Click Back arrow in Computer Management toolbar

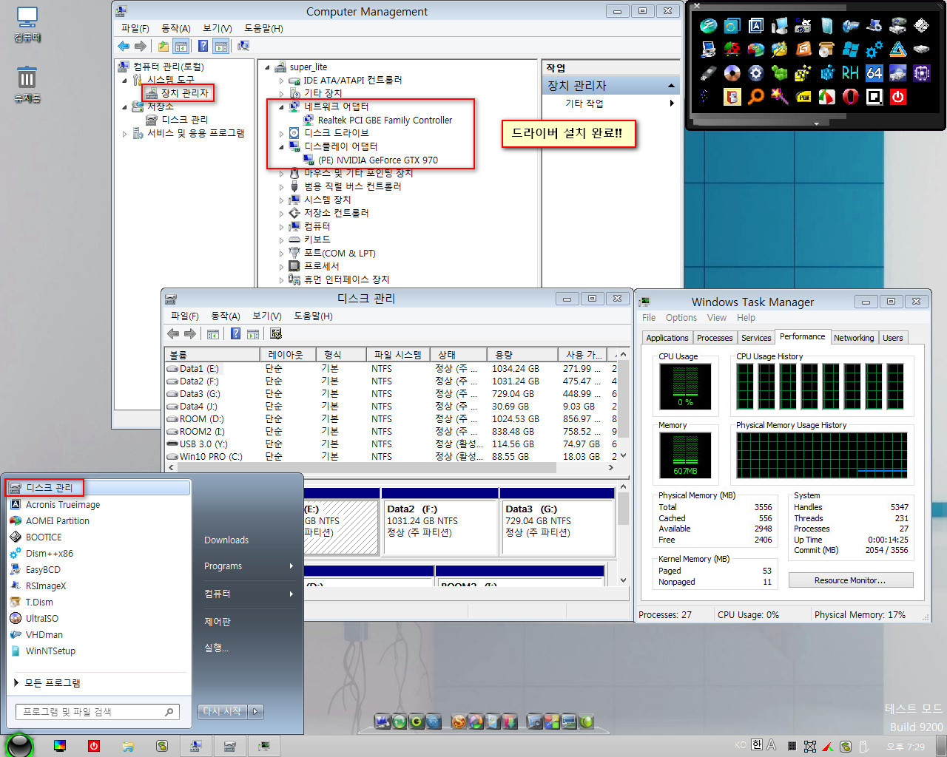124,46
